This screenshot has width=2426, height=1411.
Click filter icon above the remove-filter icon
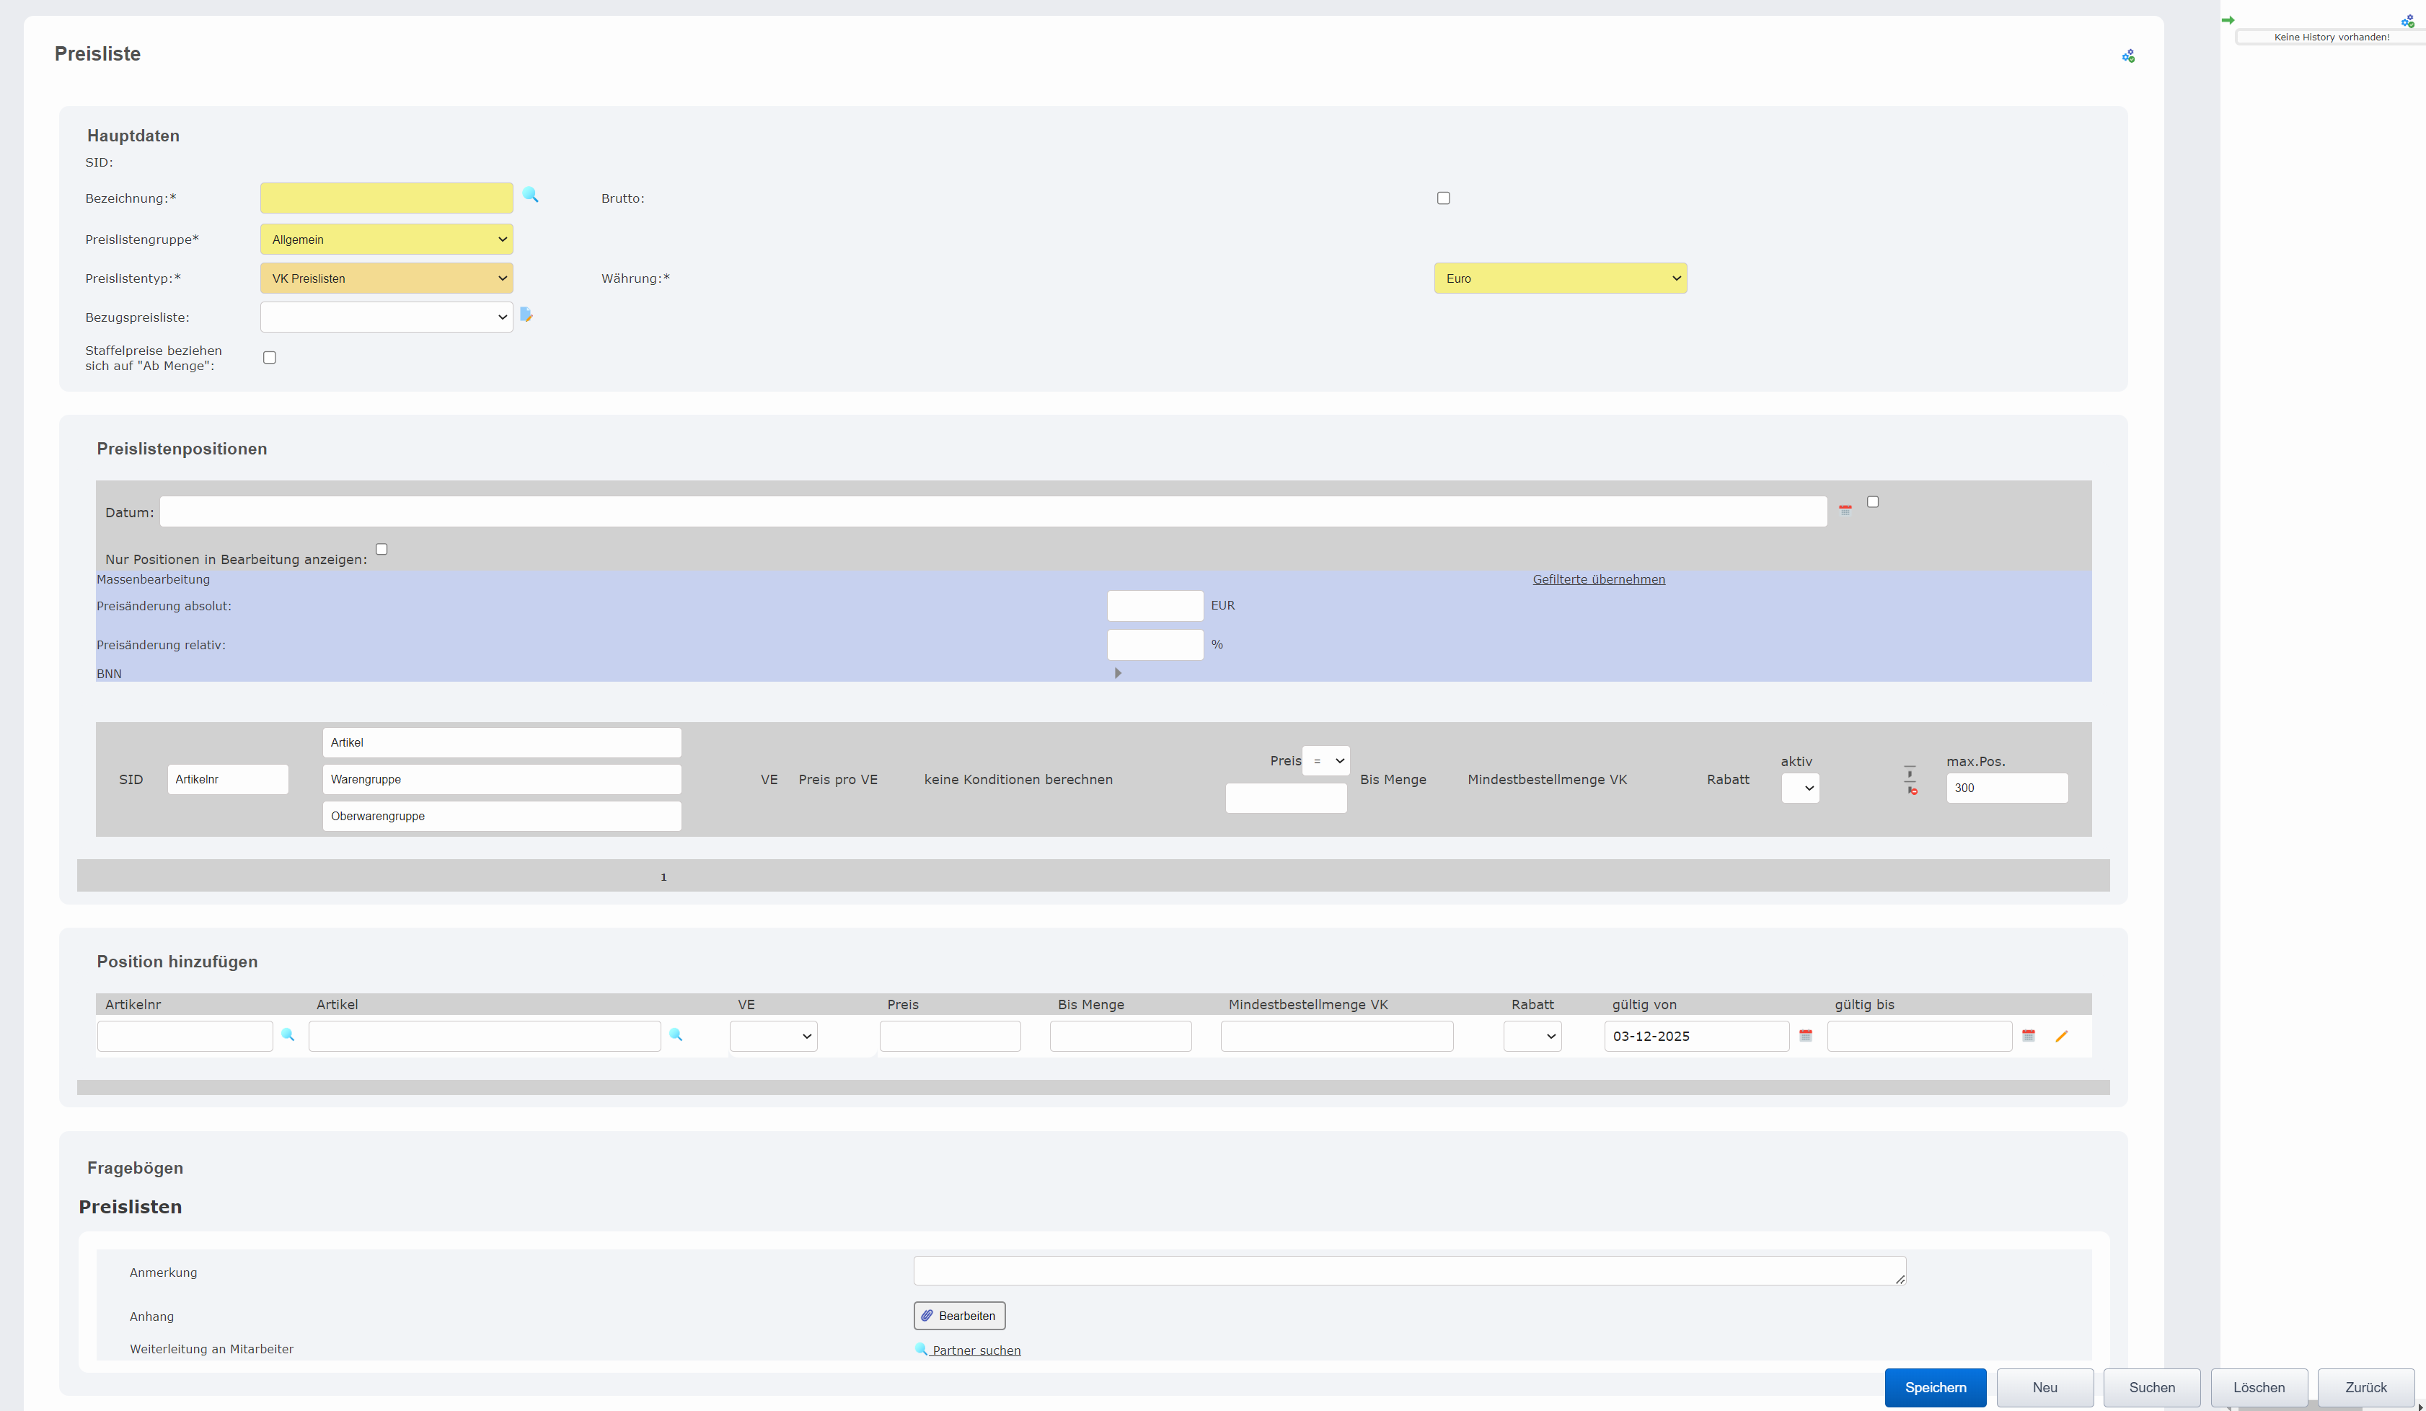pyautogui.click(x=1910, y=771)
